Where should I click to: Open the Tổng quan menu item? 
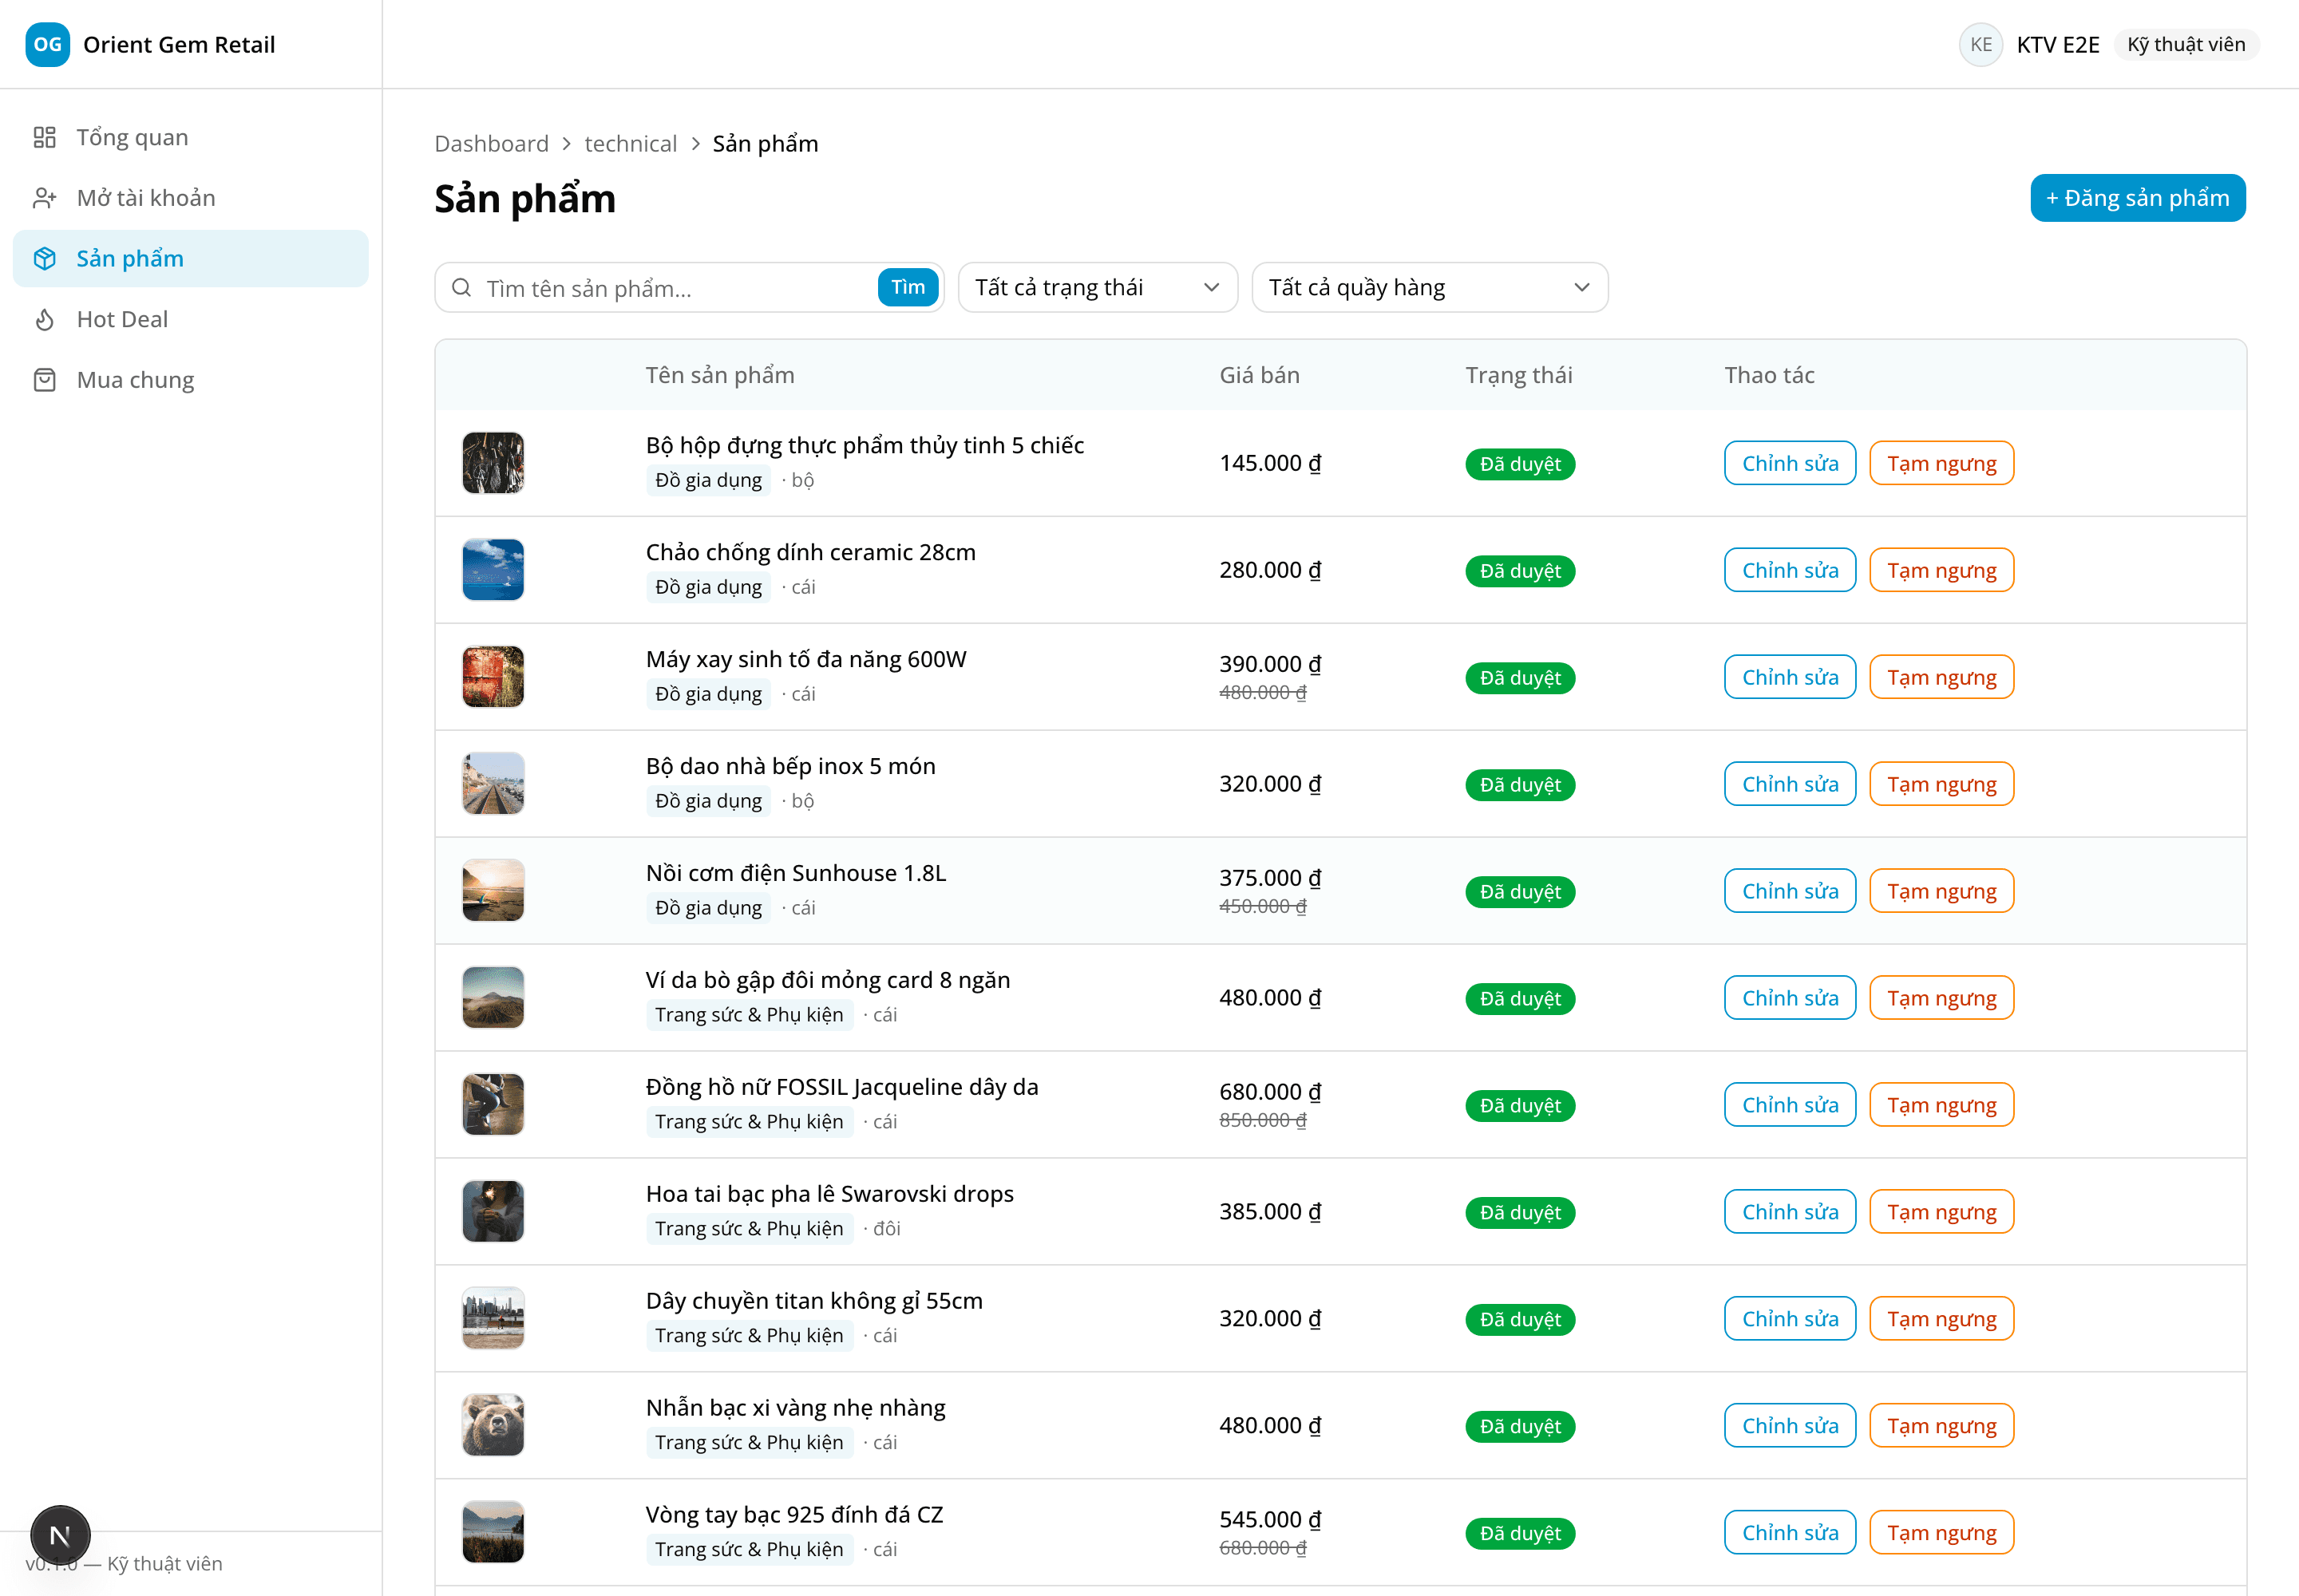tap(190, 137)
